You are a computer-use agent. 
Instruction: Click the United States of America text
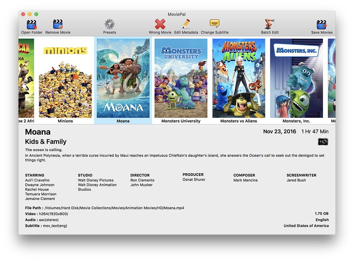coord(306,226)
